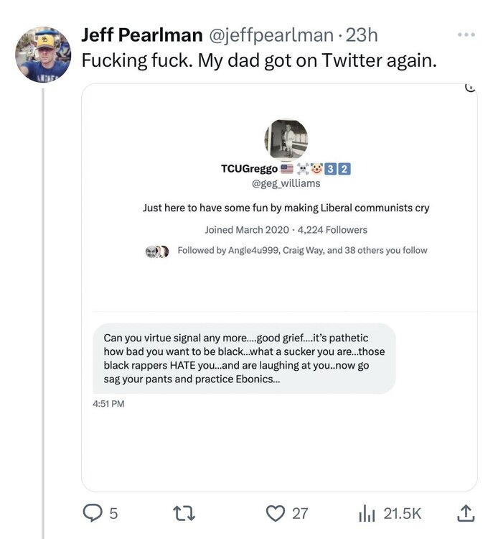Viewport: 493px width, 539px height.
Task: Click TCUGreggo's profile photo
Action: point(286,139)
